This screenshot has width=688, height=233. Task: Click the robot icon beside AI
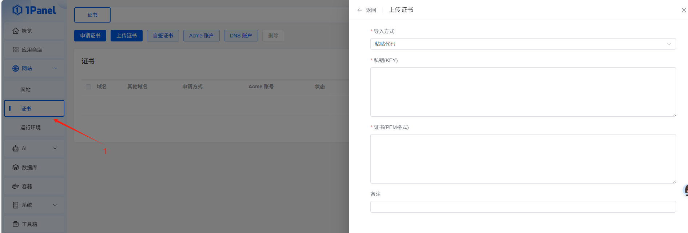point(16,148)
